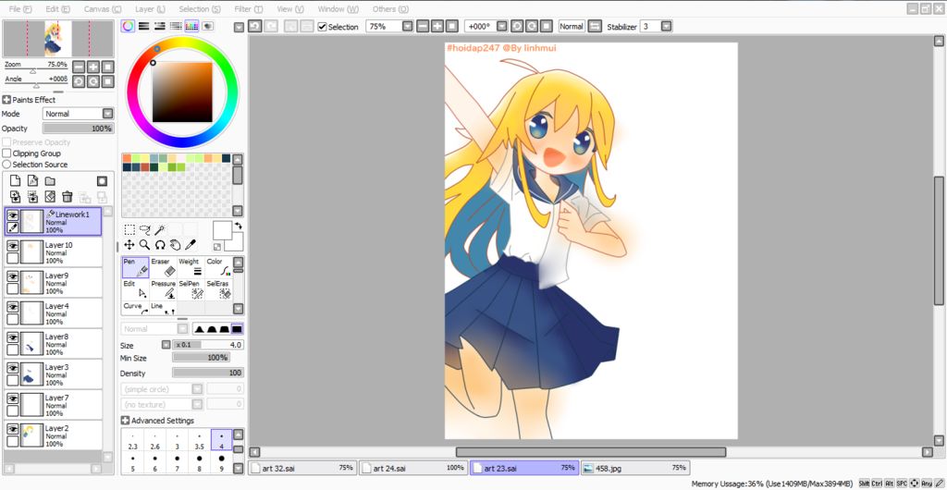Pick the lasso selection tool
This screenshot has width=947, height=490.
(x=145, y=229)
